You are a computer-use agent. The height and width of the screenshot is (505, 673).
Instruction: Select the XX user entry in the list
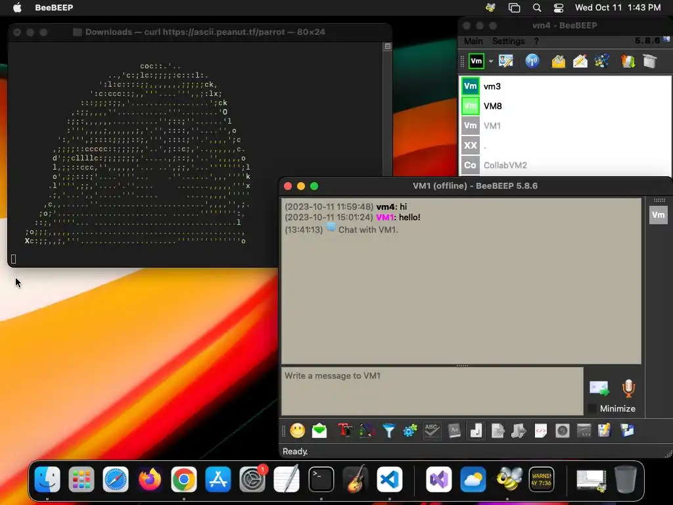pos(566,145)
